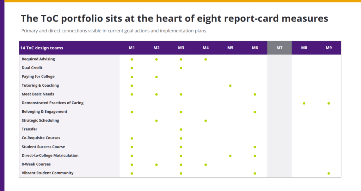Image resolution: width=361 pixels, height=191 pixels.
Task: Click the Direct-to-College Matriculation M5 dot
Action: [230, 156]
